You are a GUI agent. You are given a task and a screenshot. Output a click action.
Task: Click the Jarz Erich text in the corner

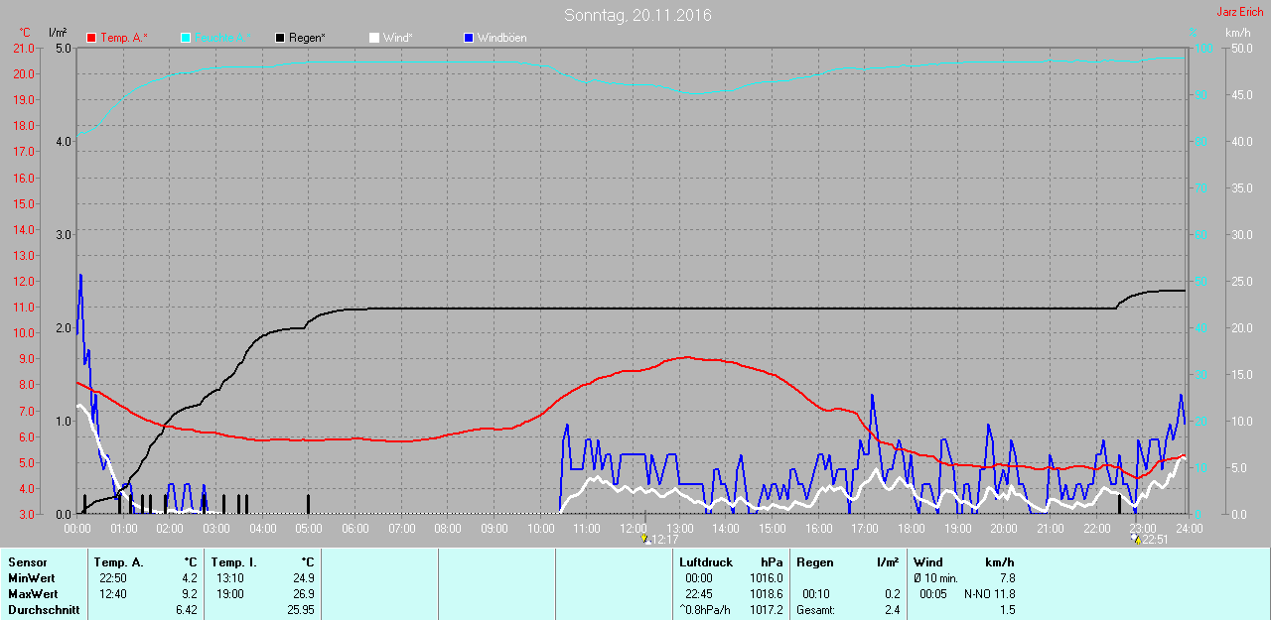(x=1240, y=12)
